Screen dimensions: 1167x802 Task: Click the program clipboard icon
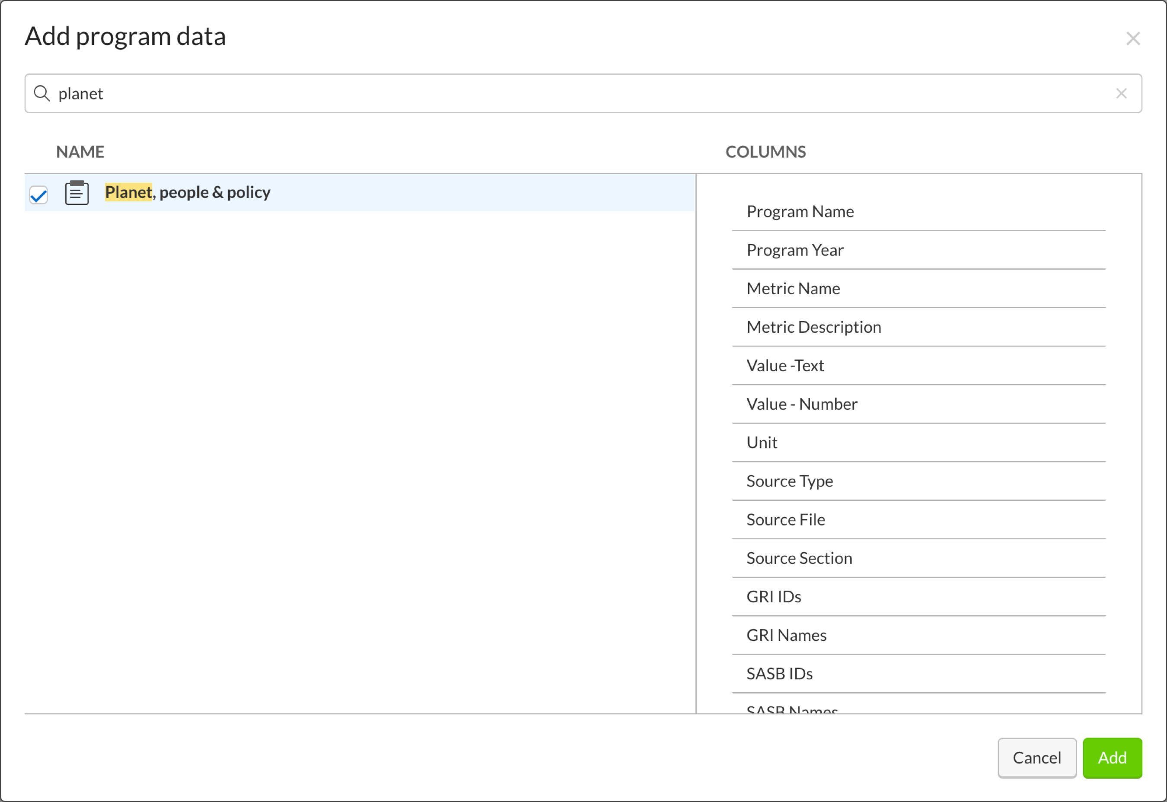coord(77,192)
